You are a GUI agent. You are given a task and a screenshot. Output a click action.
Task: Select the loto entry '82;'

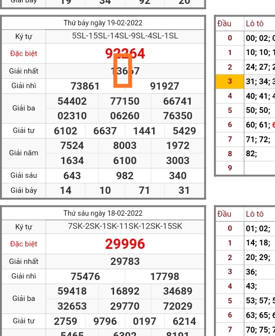click(x=252, y=154)
